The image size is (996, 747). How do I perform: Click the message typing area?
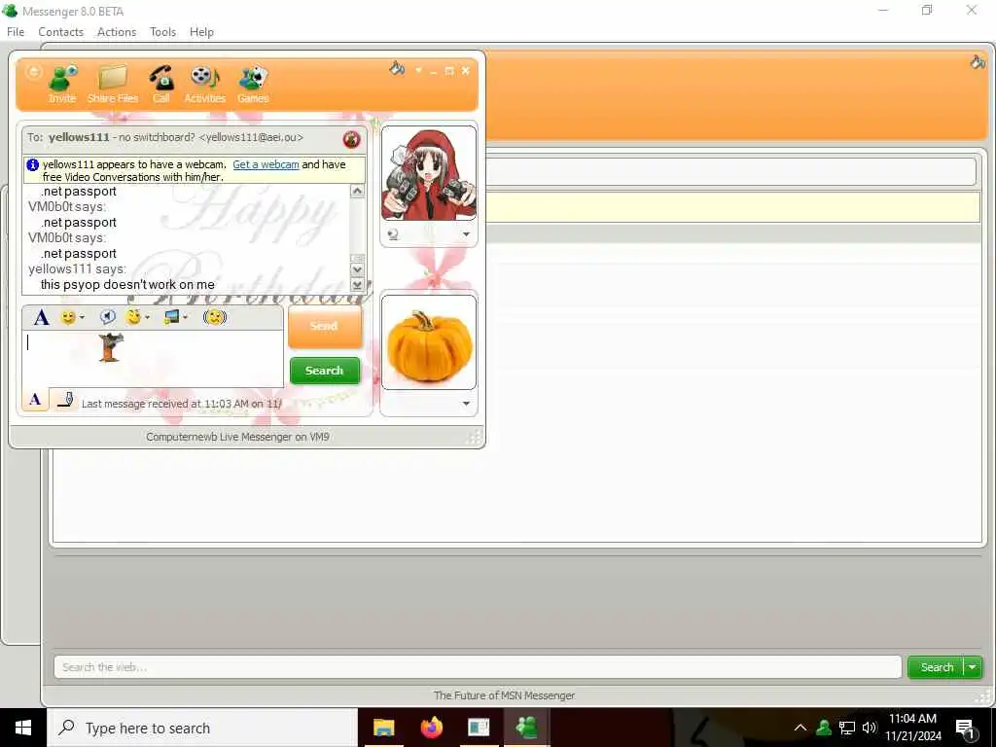pyautogui.click(x=153, y=359)
